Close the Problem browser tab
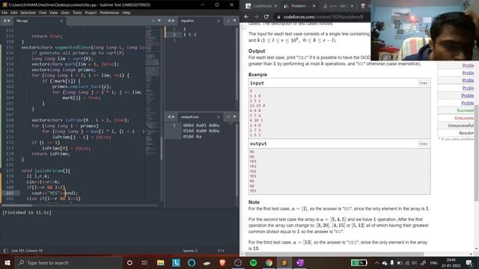 [314, 6]
